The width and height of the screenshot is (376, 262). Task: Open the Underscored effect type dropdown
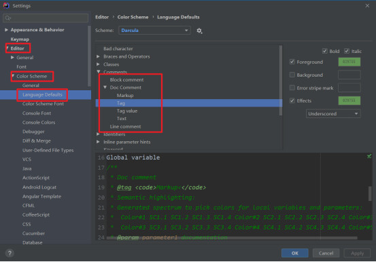pos(333,114)
